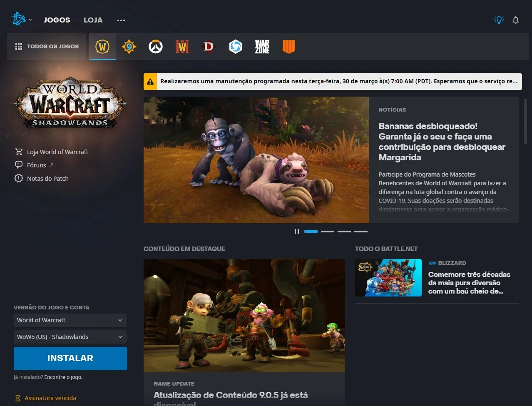The width and height of the screenshot is (532, 406).
Task: Go to the fourth carousel slide indicator
Action: [x=361, y=232]
